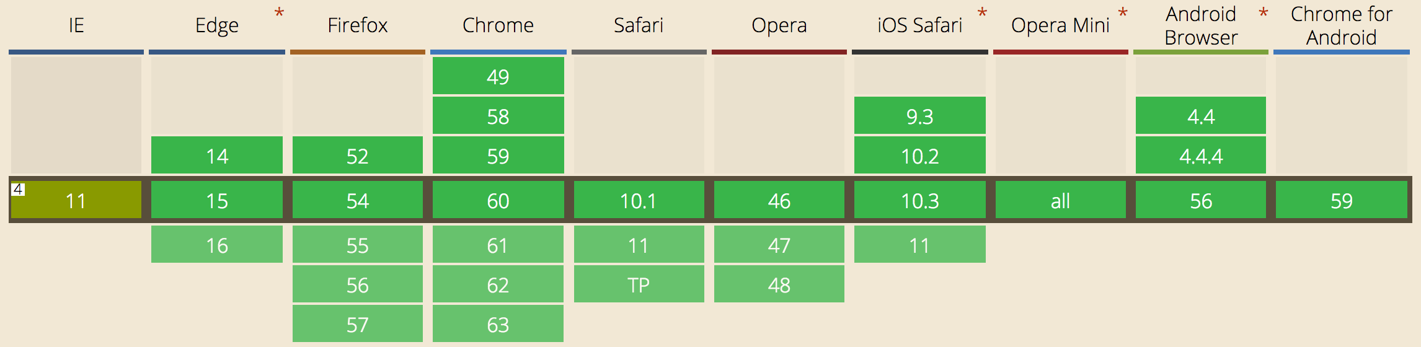The image size is (1421, 347).
Task: Click the note 4 marker on IE 11
Action: (18, 189)
